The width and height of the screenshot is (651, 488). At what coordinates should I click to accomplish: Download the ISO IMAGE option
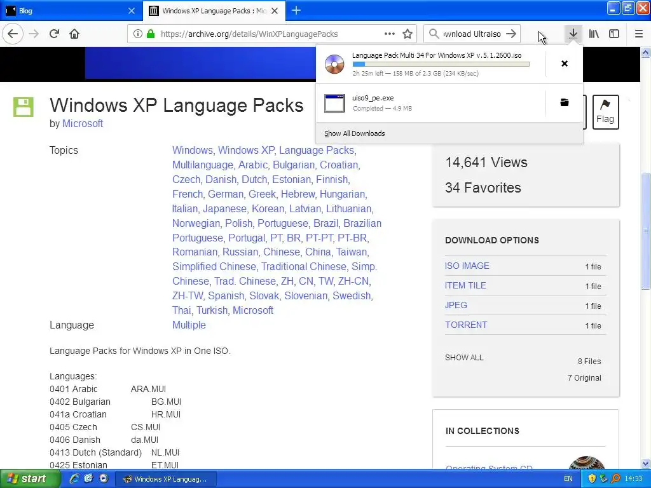(467, 266)
